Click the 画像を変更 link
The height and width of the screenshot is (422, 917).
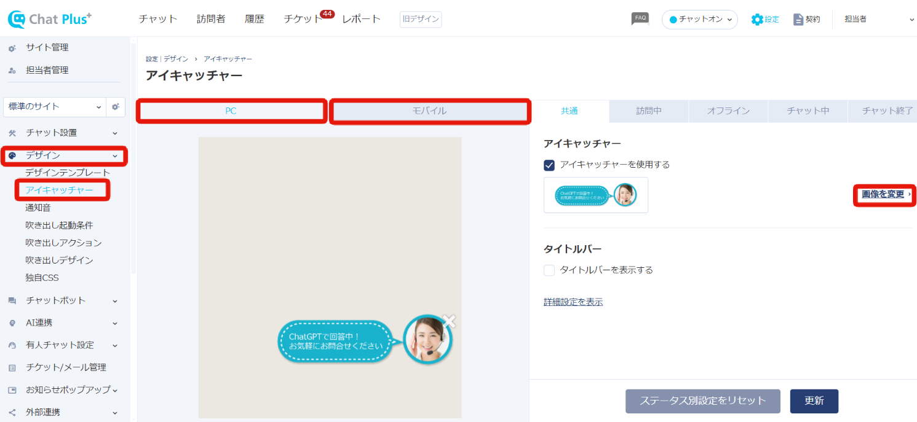click(x=883, y=195)
